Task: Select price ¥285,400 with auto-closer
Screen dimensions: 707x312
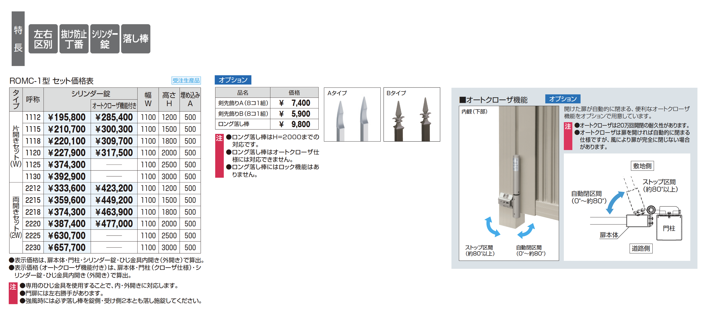Action: 114,117
